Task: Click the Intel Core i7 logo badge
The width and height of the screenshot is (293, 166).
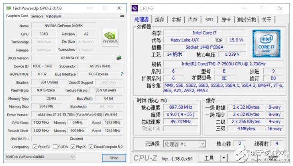Action: point(266,44)
